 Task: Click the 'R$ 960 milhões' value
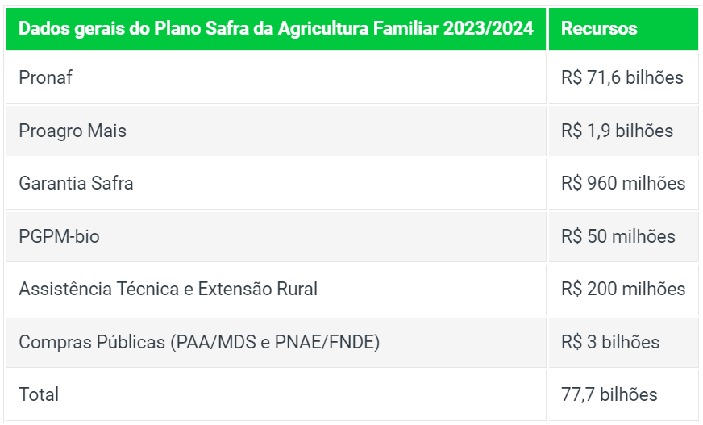click(623, 183)
